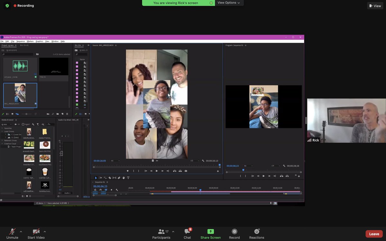The image size is (386, 241).
Task: Open Zoom Participants panel
Action: 161,234
